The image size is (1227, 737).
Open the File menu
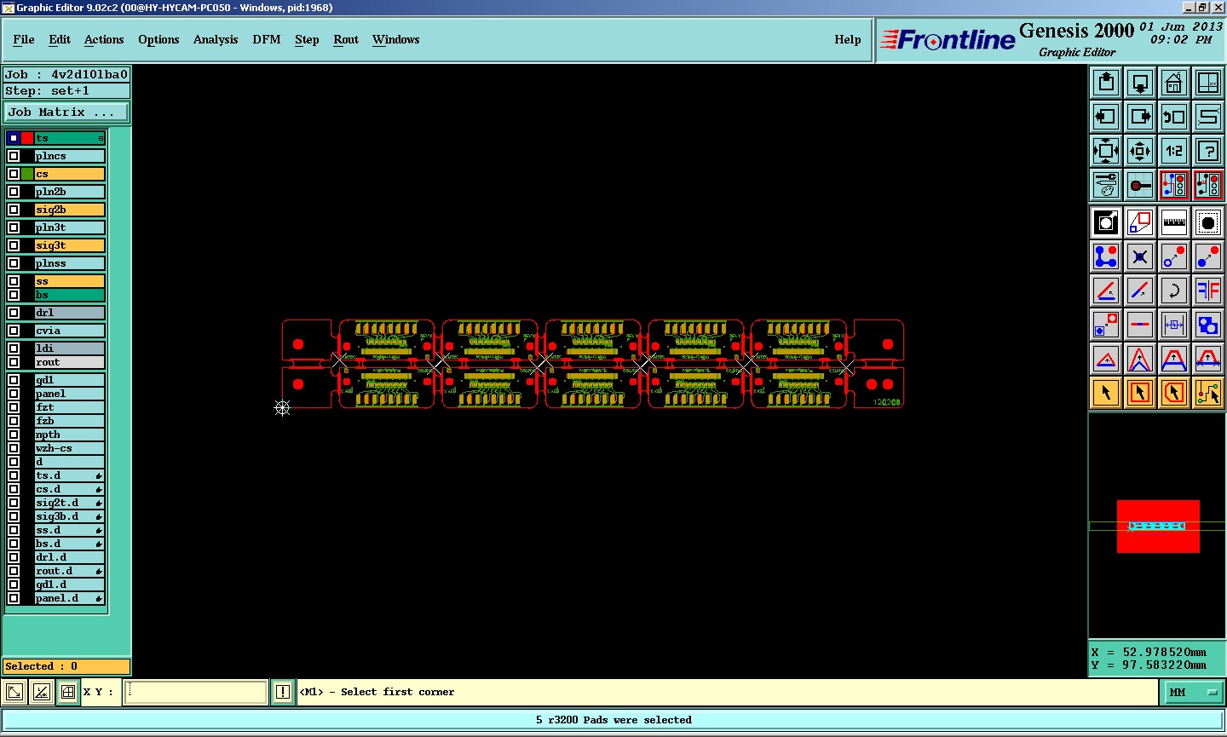point(24,39)
